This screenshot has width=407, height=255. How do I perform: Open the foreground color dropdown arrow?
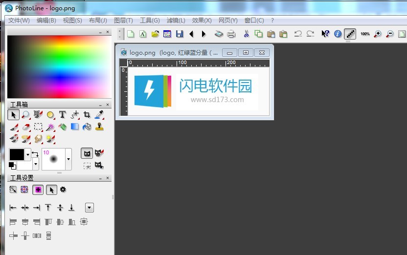pos(28,155)
